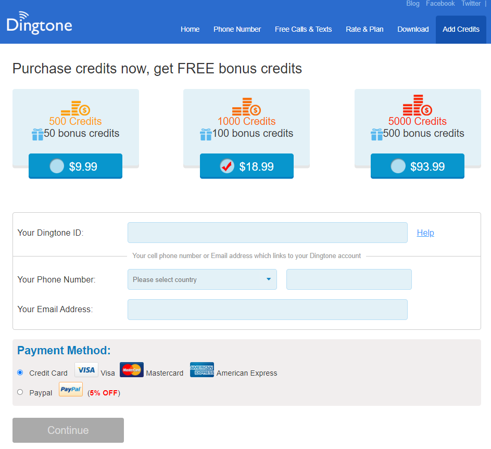Click the Mastercard text label

point(165,373)
